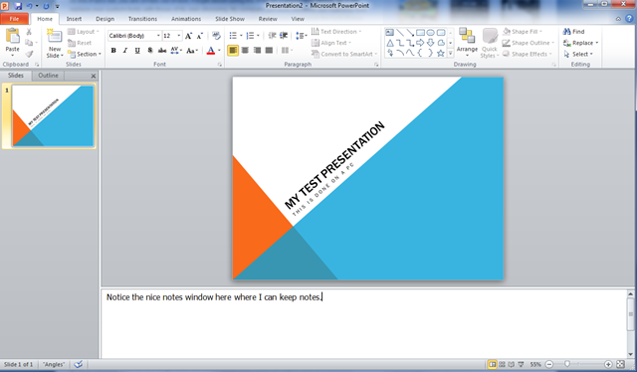The height and width of the screenshot is (372, 637).
Task: Switch to Transitions ribbon tab
Action: [142, 19]
